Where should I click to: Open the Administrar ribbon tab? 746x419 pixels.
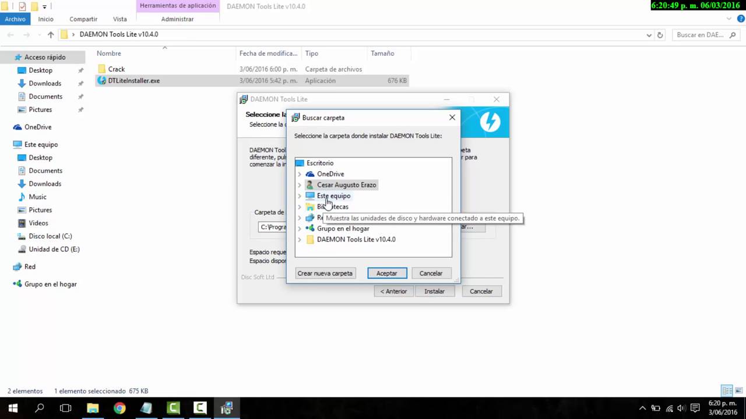point(178,19)
